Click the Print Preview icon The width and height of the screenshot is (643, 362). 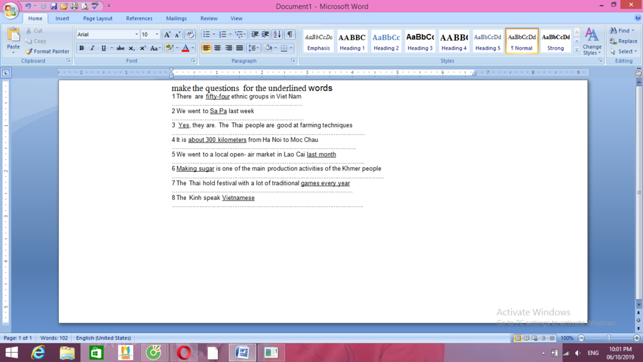(85, 6)
